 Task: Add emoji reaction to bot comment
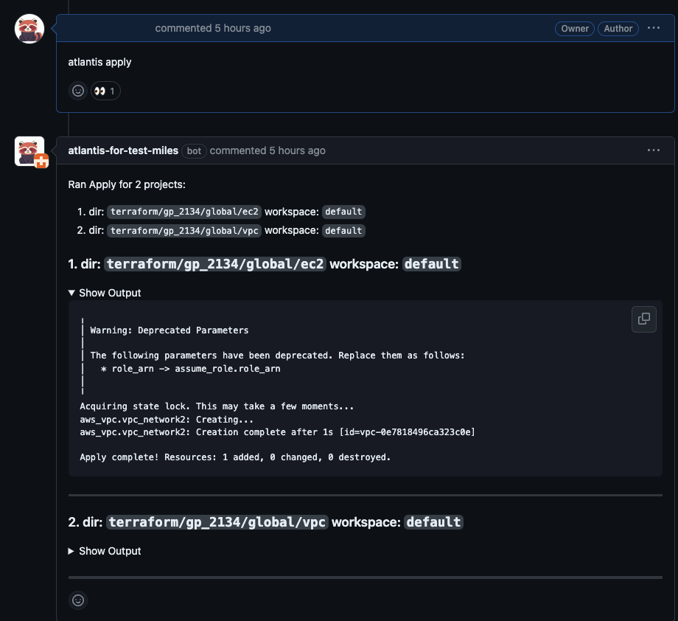(78, 600)
